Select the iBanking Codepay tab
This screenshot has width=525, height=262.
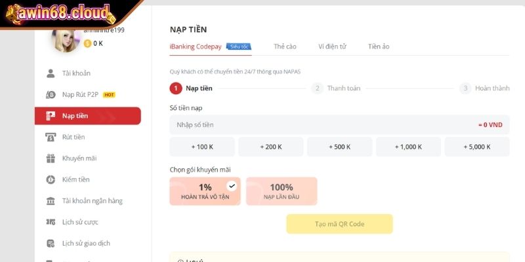click(197, 47)
